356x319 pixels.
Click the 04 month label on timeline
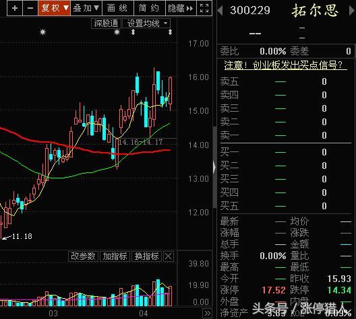click(x=144, y=314)
